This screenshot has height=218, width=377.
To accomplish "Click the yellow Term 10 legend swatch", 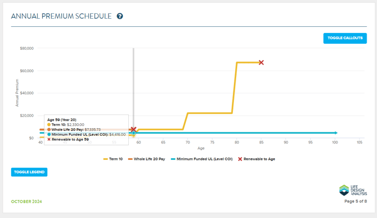I will tap(105, 159).
